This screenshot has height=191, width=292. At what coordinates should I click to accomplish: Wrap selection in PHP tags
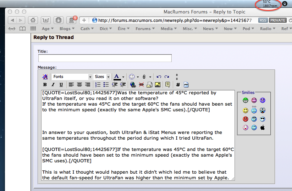pos(186,85)
